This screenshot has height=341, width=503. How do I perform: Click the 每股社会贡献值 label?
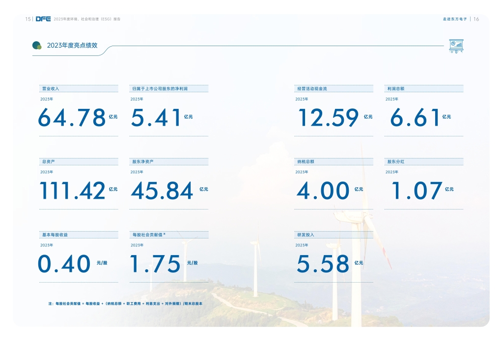[x=149, y=235]
